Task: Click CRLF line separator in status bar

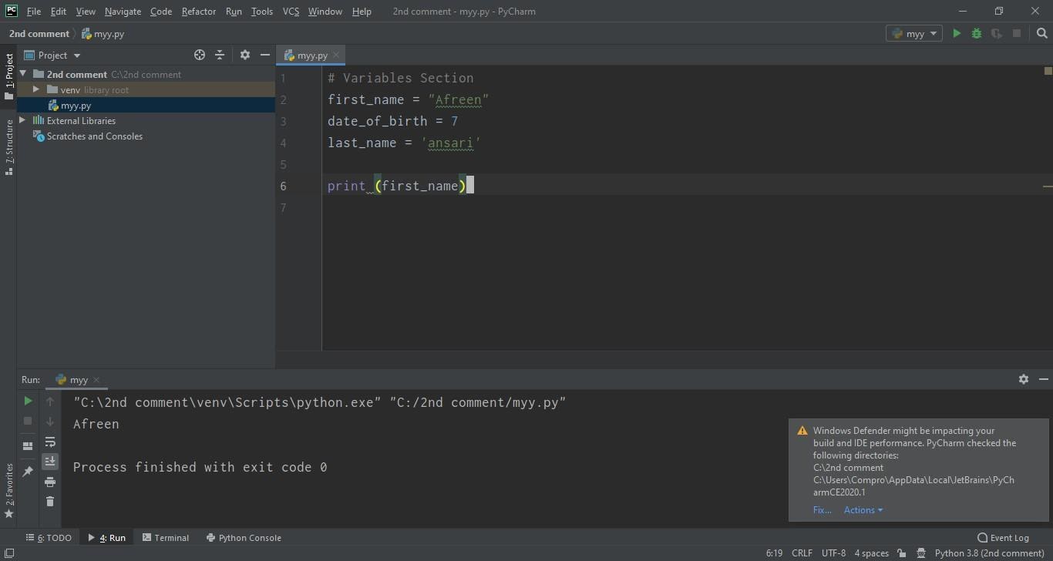Action: (x=802, y=553)
